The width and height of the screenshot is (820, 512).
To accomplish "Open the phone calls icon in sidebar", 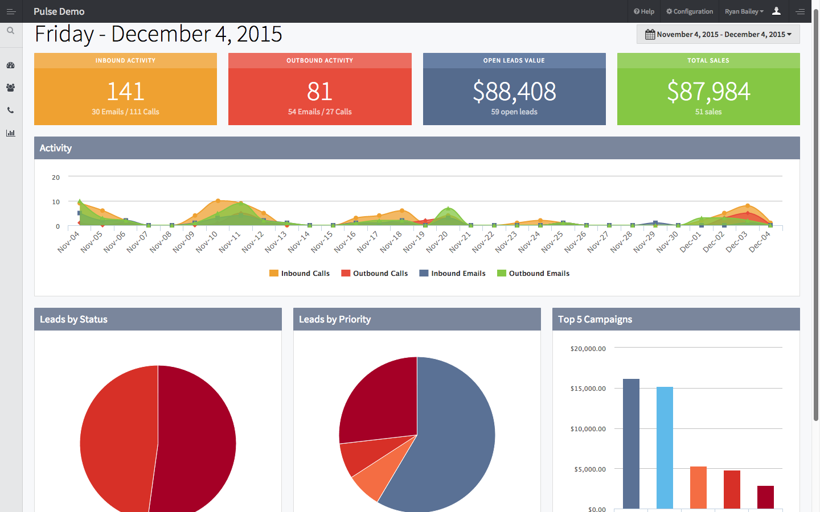I will (10, 110).
